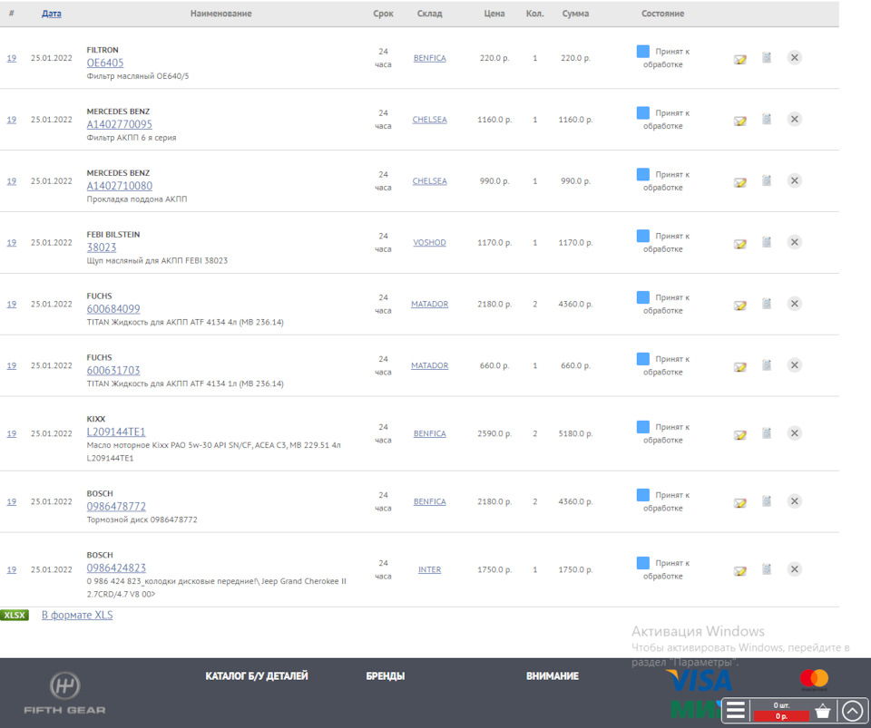This screenshot has width=871, height=728.
Task: Open part link OE6405
Action: click(x=105, y=63)
